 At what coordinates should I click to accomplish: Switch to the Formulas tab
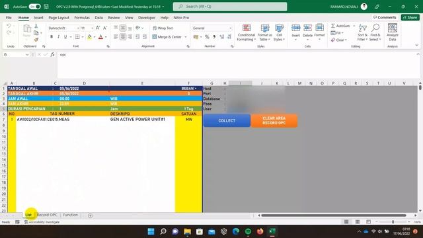[x=82, y=18]
